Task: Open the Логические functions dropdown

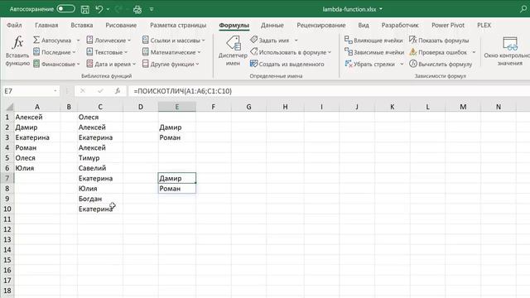Action: [x=108, y=41]
